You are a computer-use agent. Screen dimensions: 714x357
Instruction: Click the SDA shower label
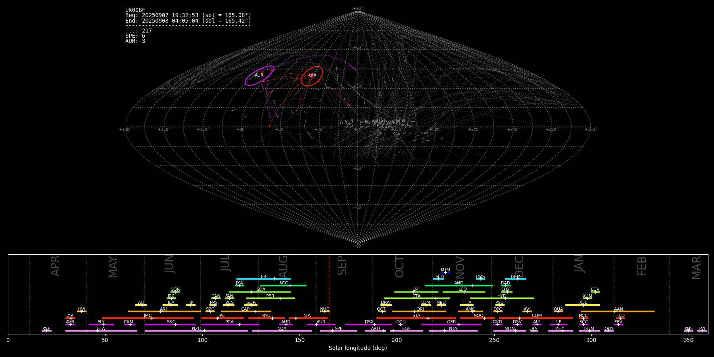(x=261, y=290)
